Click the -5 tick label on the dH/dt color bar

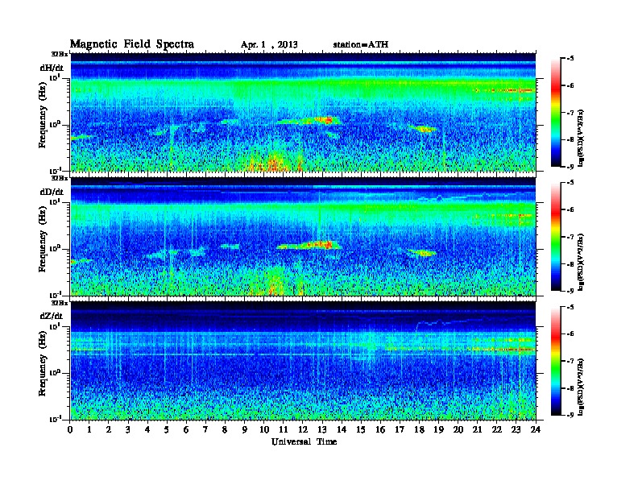coord(570,59)
